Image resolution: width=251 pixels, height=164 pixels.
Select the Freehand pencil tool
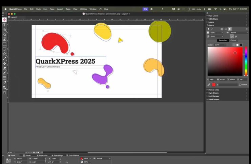[4, 73]
